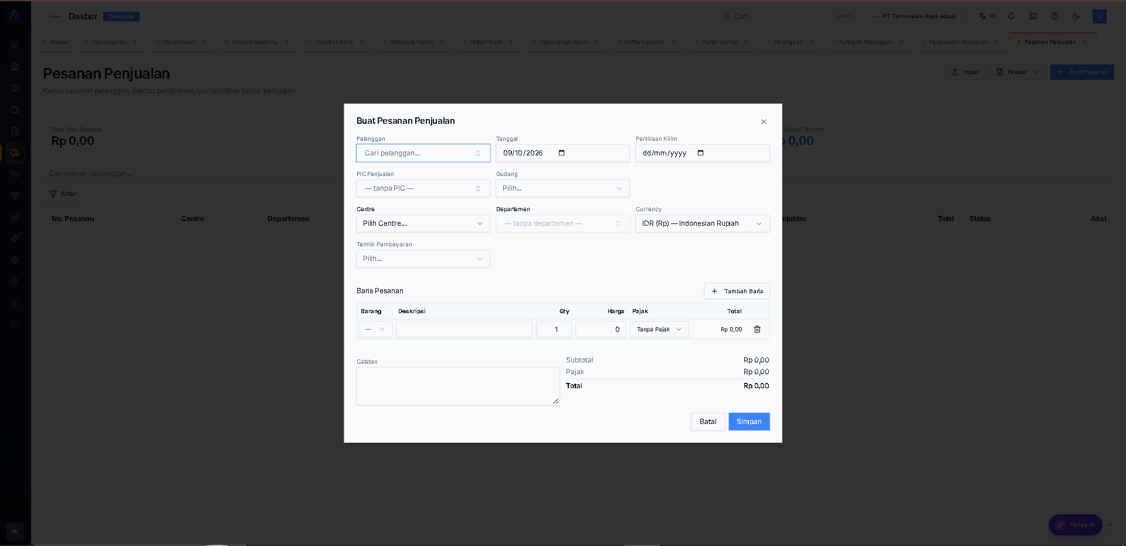Open the PT company selector dropdown

coord(917,16)
